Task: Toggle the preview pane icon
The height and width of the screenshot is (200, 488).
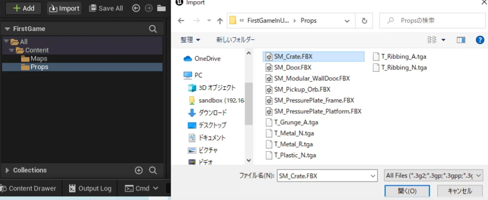Action: pyautogui.click(x=461, y=39)
